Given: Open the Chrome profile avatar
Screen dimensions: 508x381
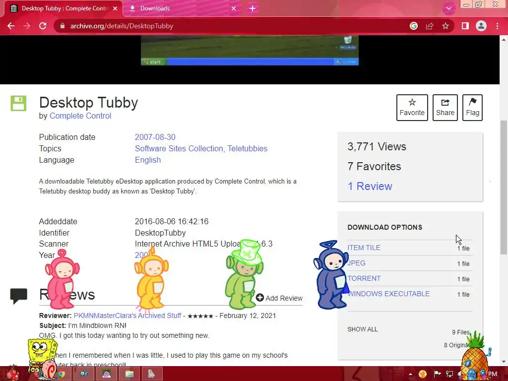Looking at the screenshot, I should click(x=481, y=26).
